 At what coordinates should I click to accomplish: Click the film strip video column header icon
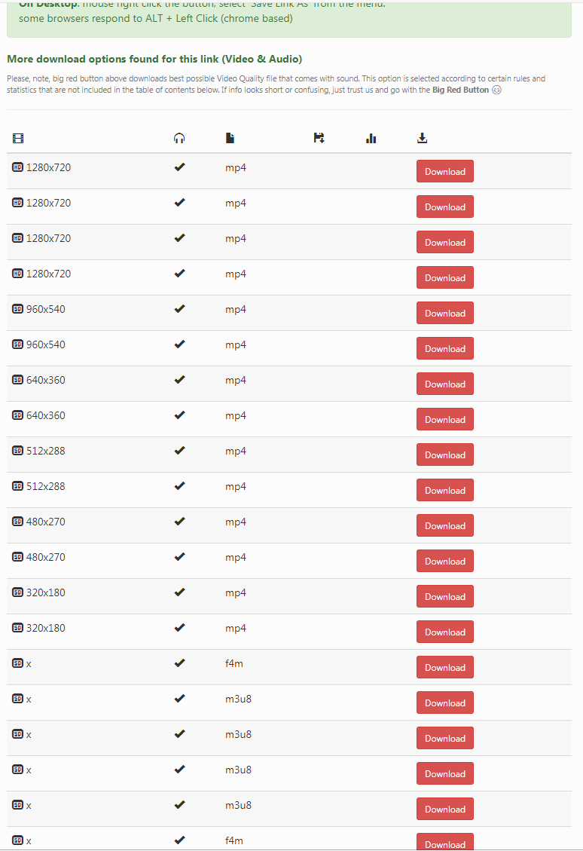[x=18, y=138]
